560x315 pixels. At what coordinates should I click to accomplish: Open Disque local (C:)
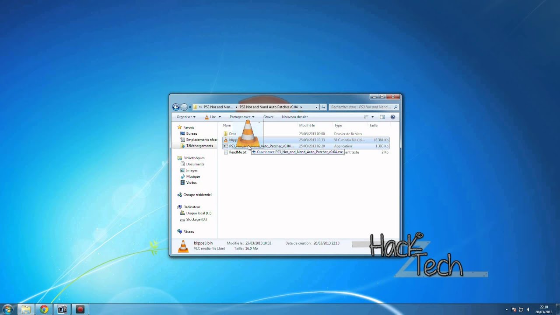(199, 213)
